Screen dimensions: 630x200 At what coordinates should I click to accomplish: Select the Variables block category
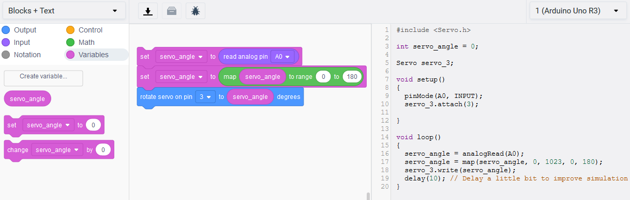(96, 55)
